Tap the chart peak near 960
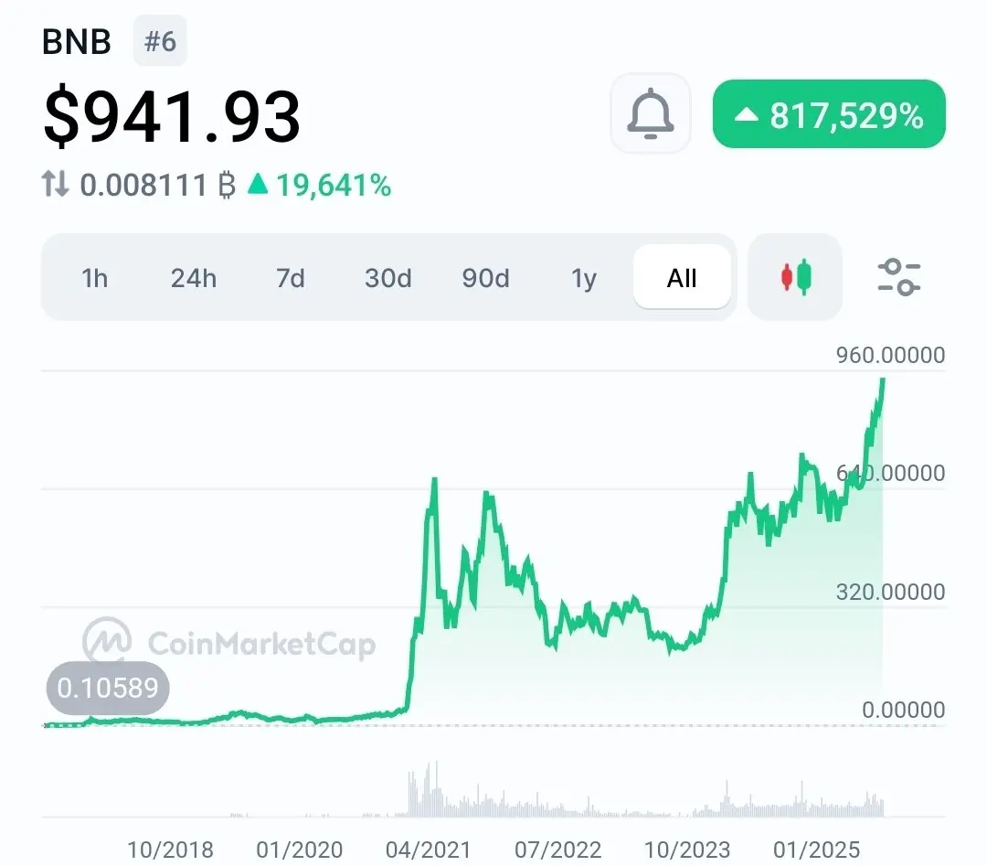The width and height of the screenshot is (987, 866). [x=883, y=380]
